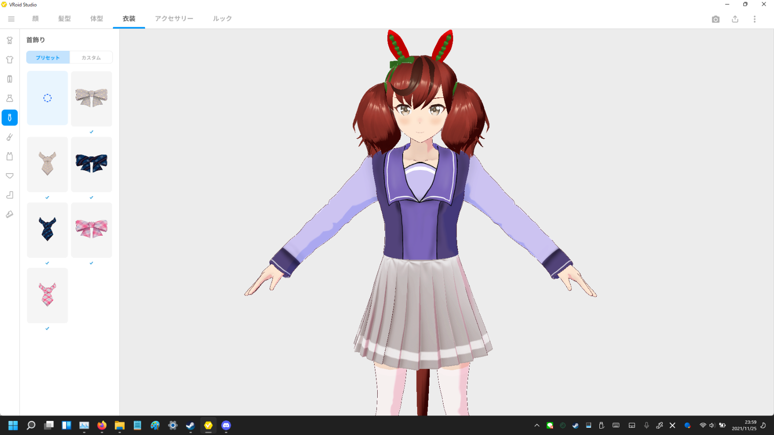Image resolution: width=774 pixels, height=435 pixels.
Task: Open the inner tank top category icon
Action: click(x=10, y=156)
